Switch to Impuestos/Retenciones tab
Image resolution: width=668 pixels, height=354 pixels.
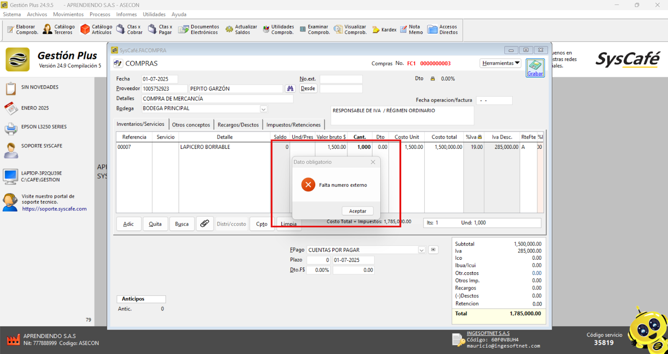tap(294, 125)
